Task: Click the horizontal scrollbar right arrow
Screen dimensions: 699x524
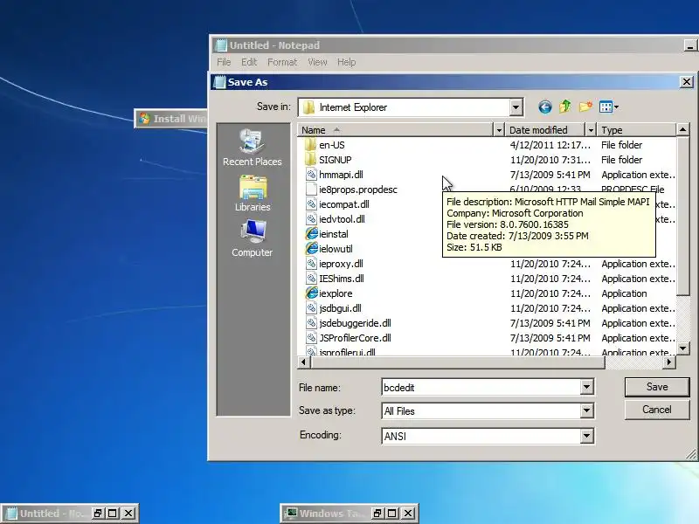Action: pyautogui.click(x=668, y=362)
